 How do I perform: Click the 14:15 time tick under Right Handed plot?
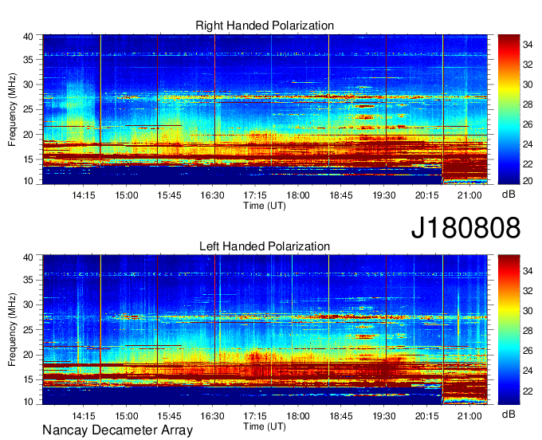coord(84,195)
